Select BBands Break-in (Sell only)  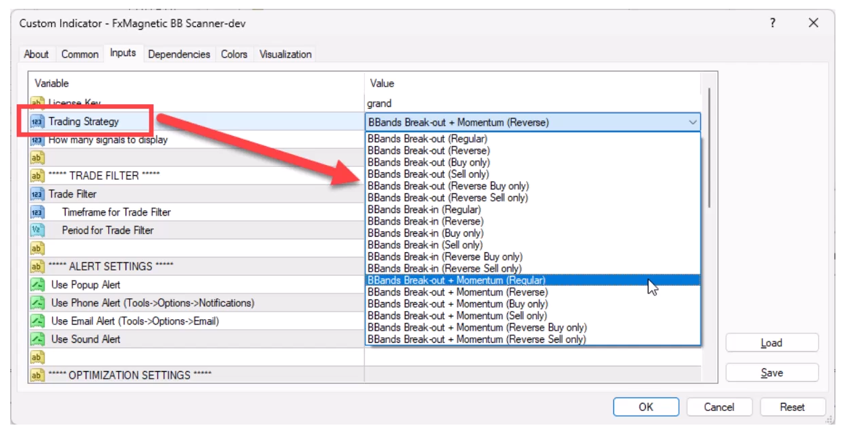tap(533, 245)
